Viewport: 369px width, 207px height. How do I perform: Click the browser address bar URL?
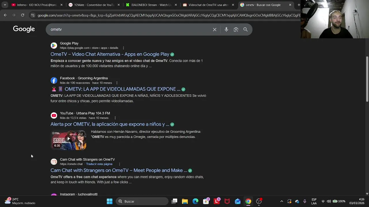click(169, 15)
